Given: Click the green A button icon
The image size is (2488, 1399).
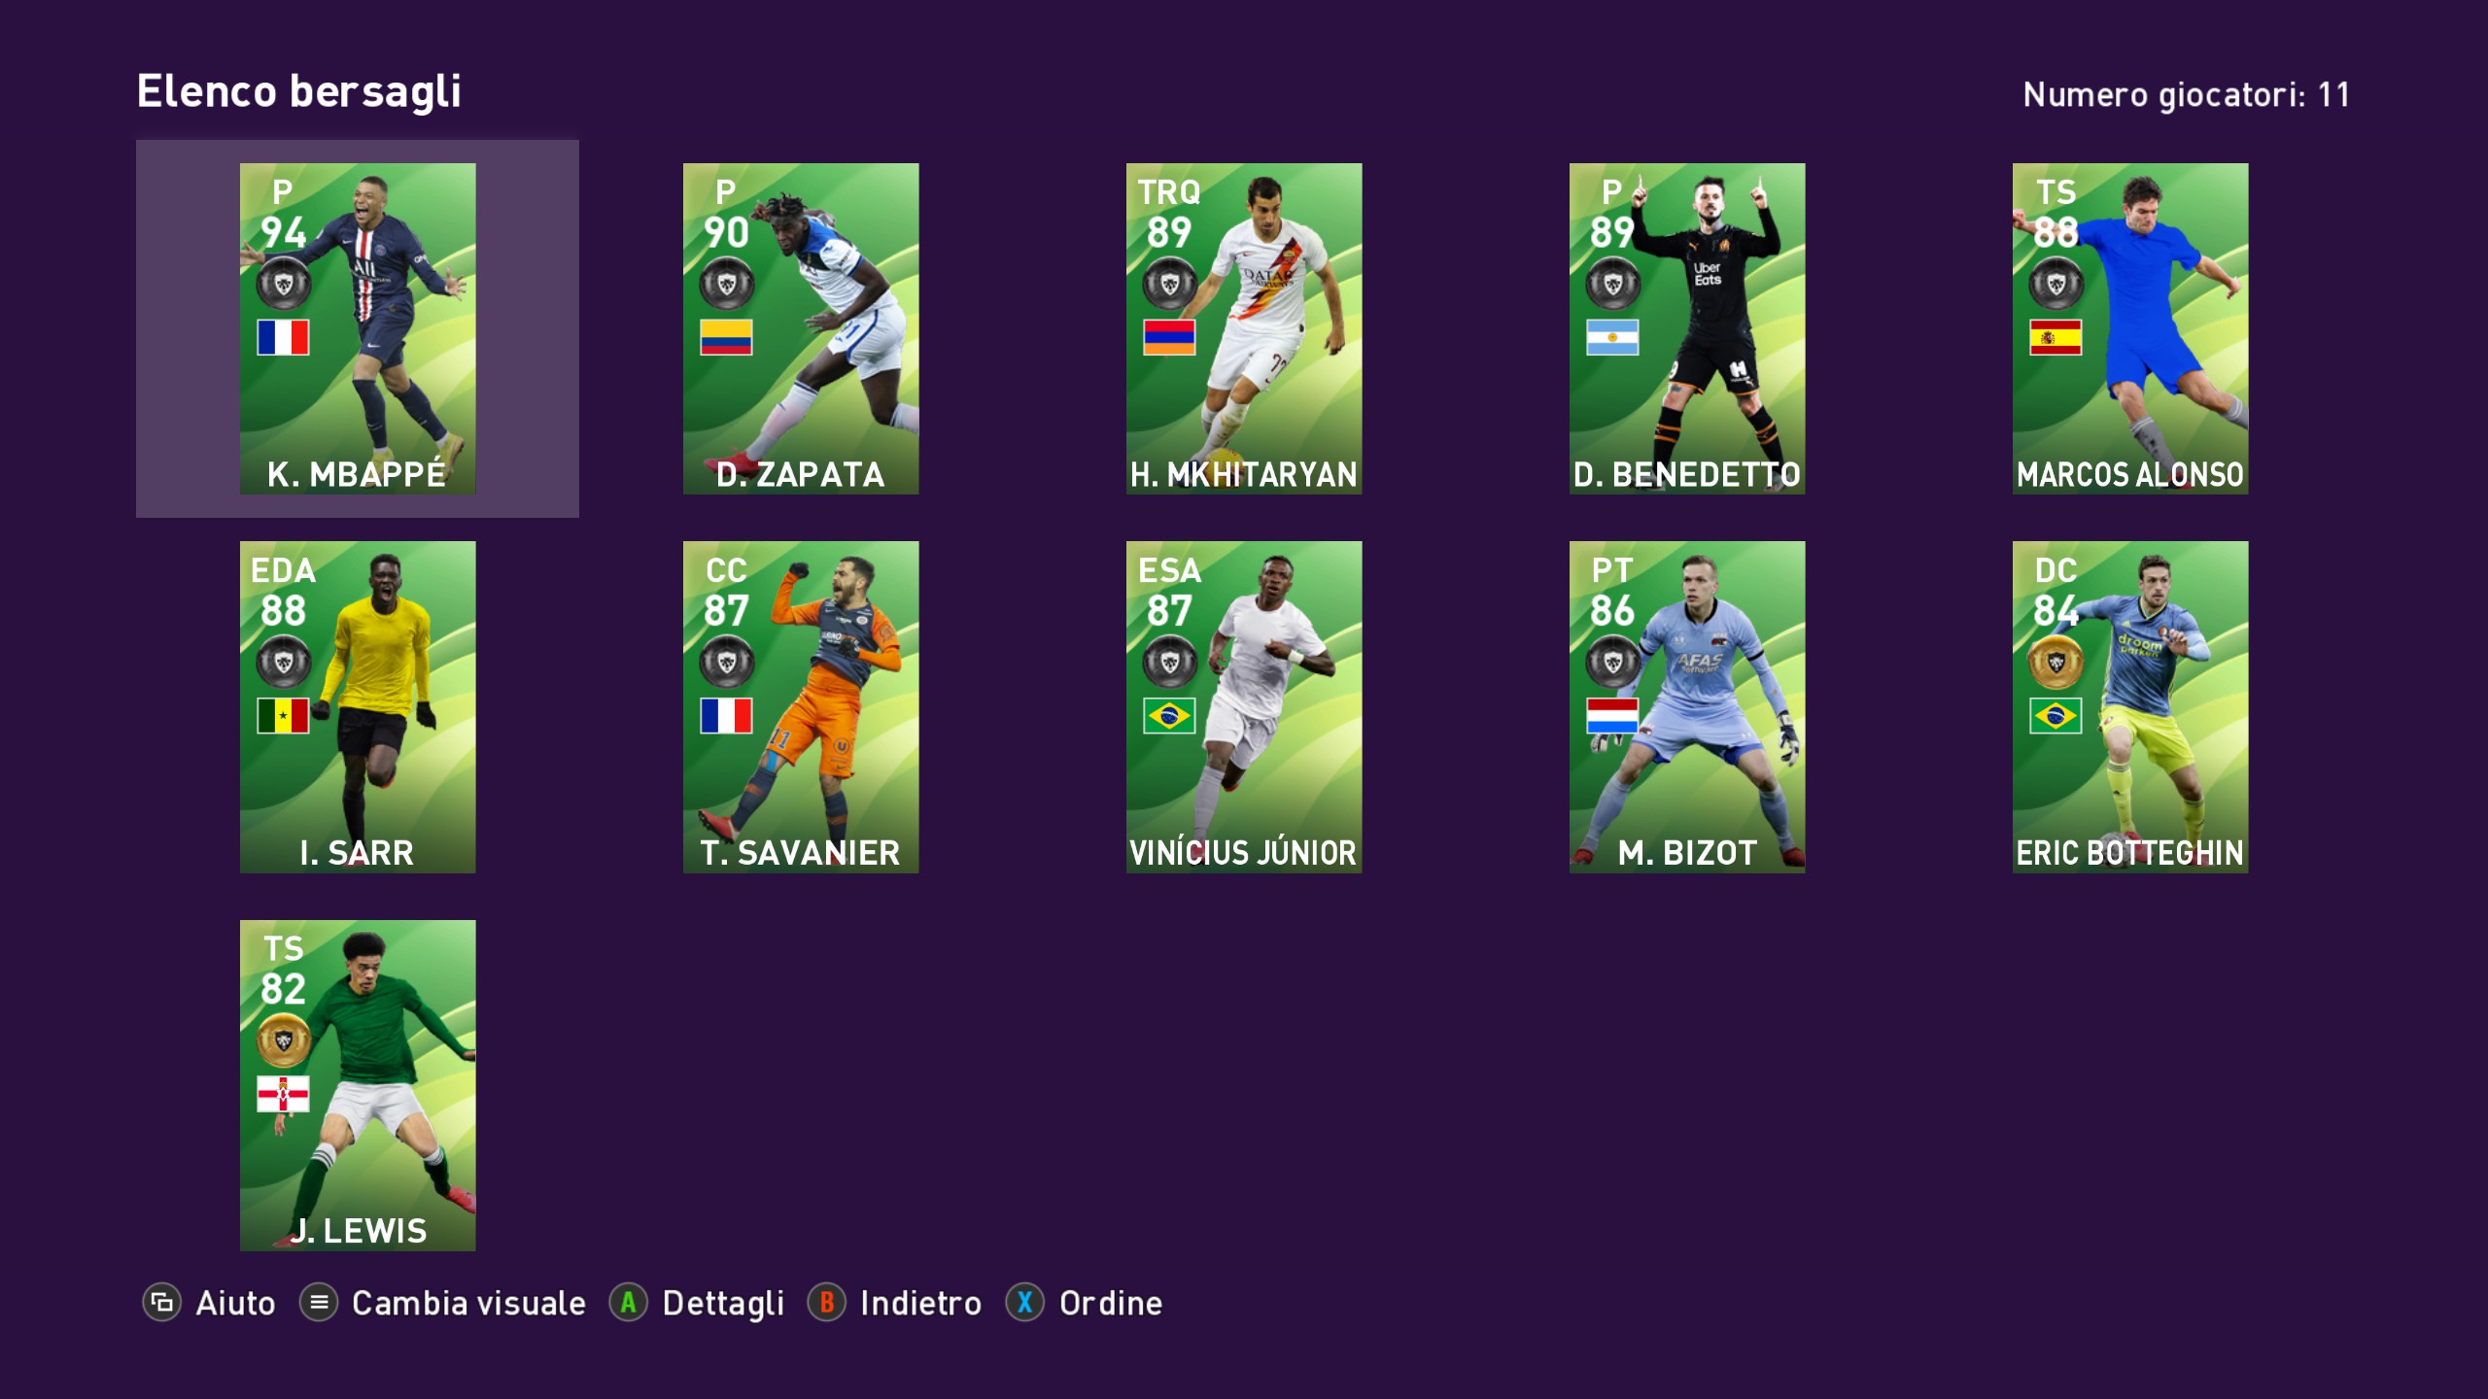Looking at the screenshot, I should tap(629, 1302).
